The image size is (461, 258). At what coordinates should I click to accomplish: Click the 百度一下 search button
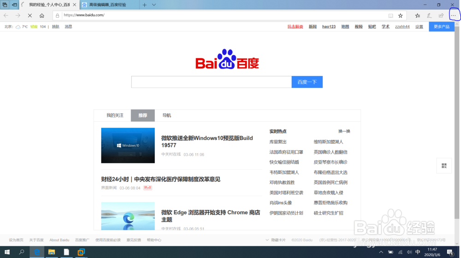[x=307, y=82]
